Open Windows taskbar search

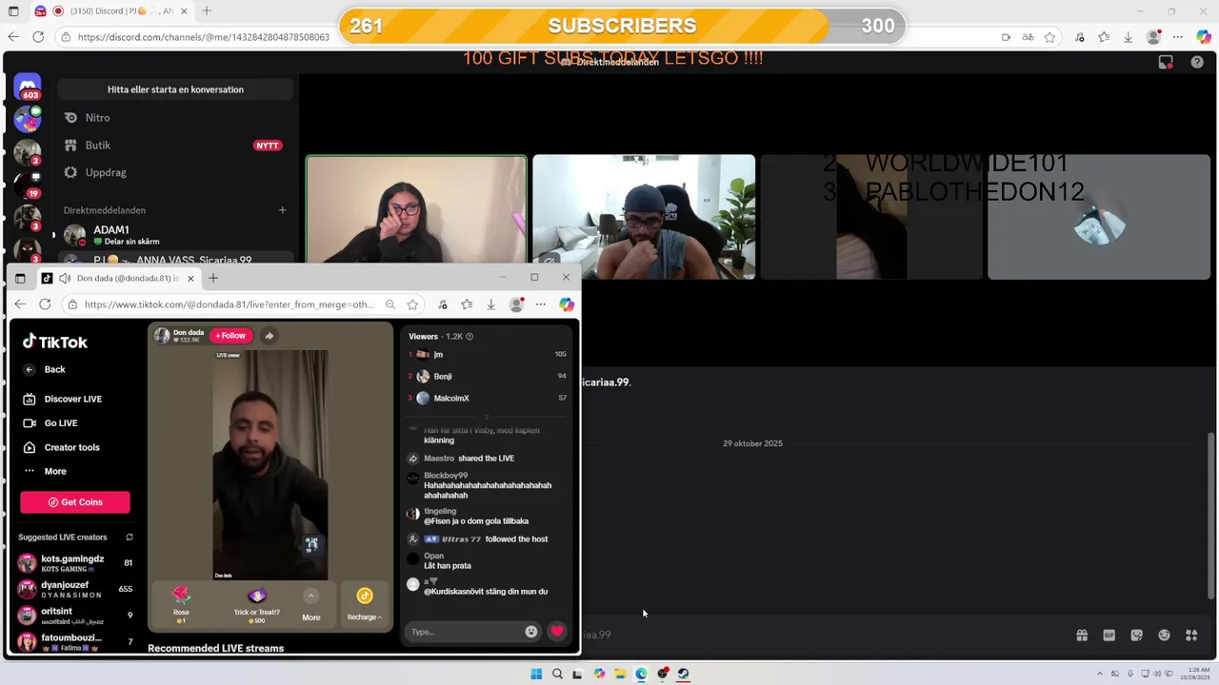pos(557,674)
